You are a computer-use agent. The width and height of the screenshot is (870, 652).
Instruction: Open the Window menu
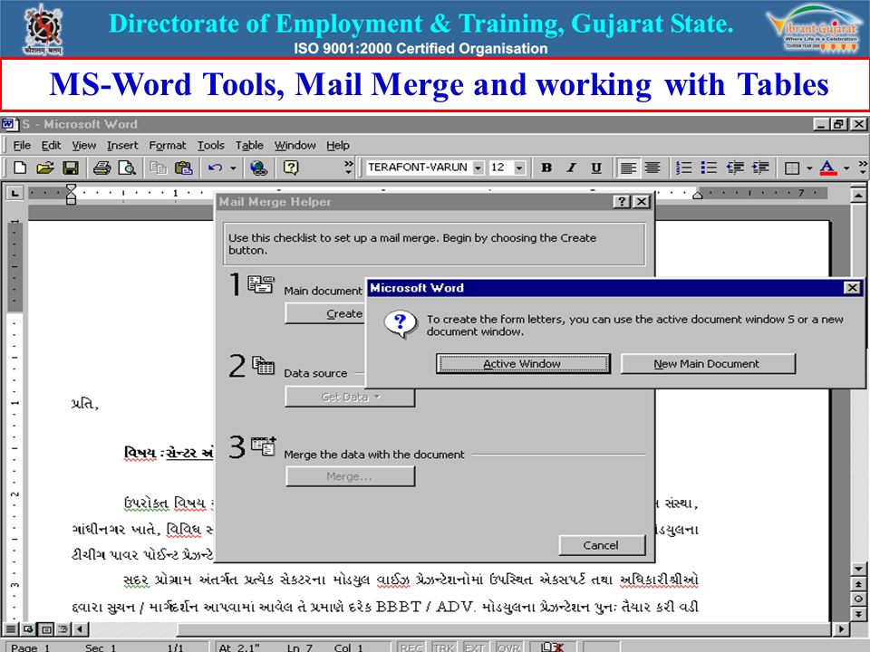[x=295, y=145]
